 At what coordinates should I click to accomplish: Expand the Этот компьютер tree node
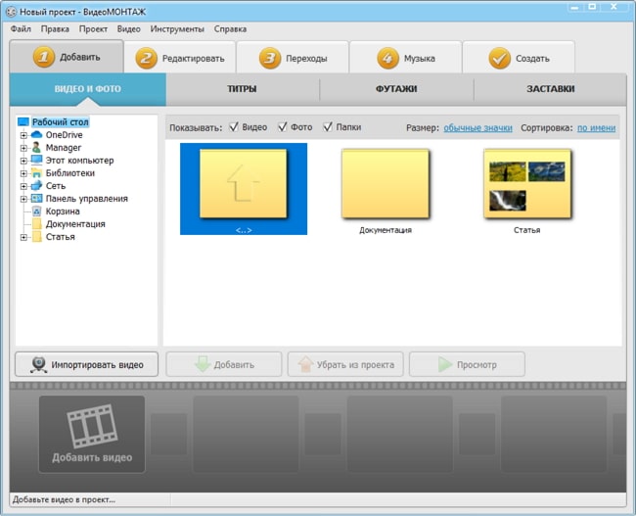[23, 161]
